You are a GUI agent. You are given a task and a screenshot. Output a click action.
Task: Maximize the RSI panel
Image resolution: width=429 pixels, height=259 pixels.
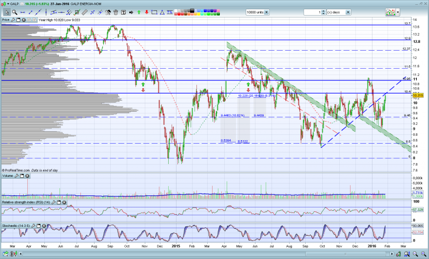[x=59, y=203]
